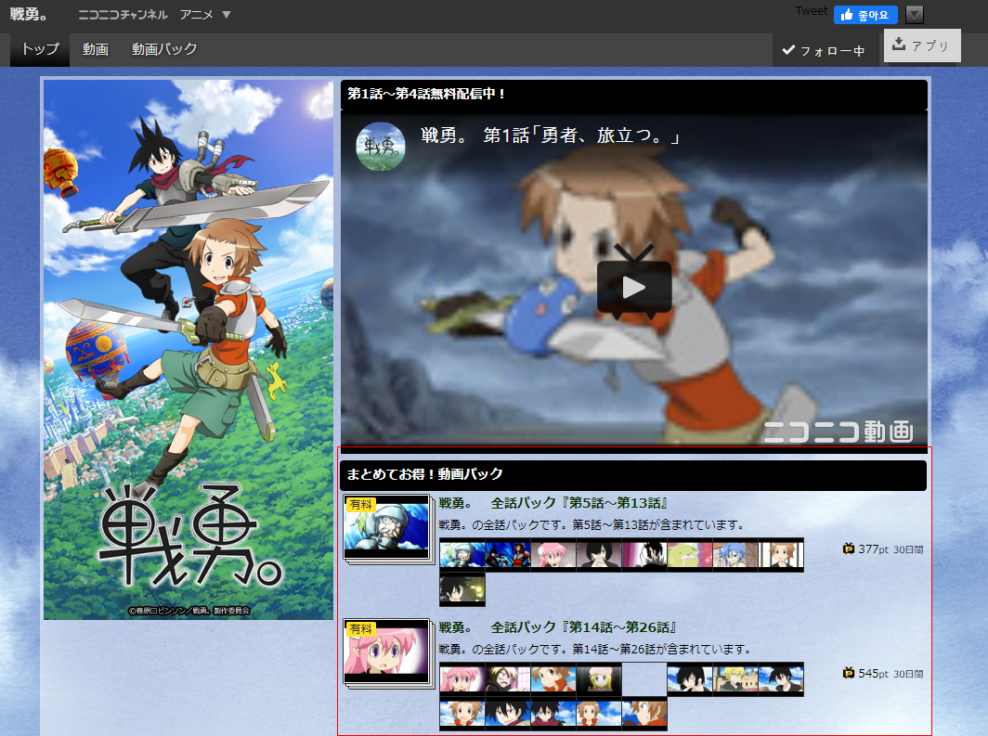Image resolution: width=988 pixels, height=736 pixels.
Task: Open the Tweet link
Action: coord(811,11)
